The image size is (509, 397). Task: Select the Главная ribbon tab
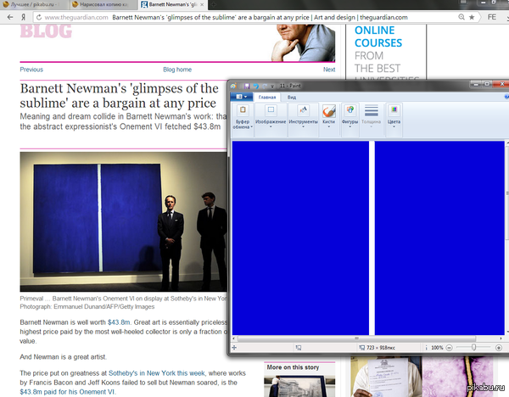(x=267, y=98)
